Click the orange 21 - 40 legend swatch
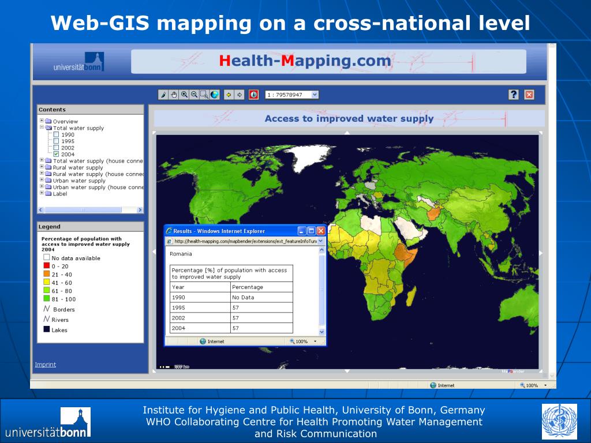This screenshot has width=591, height=443. click(47, 274)
